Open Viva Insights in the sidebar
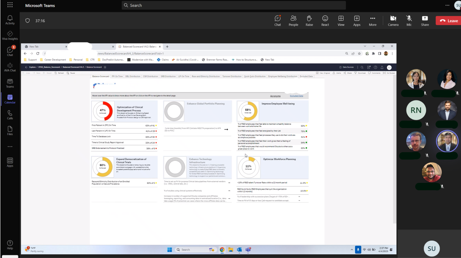This screenshot has width=461, height=258. 10,36
